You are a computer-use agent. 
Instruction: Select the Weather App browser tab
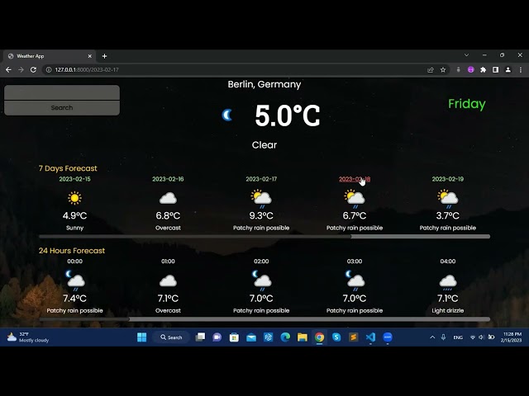49,56
